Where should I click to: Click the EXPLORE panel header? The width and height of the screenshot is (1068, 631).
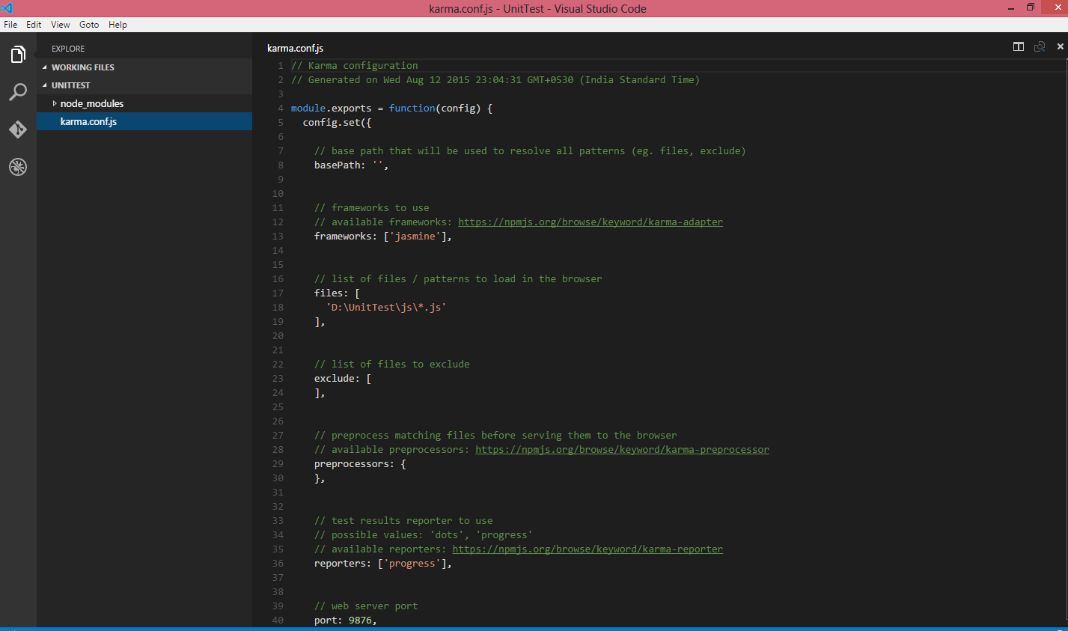(x=68, y=49)
